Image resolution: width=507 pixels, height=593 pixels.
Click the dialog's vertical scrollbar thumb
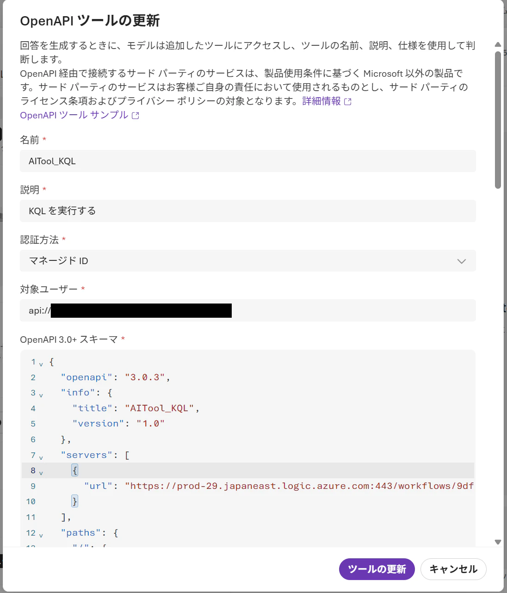click(498, 120)
